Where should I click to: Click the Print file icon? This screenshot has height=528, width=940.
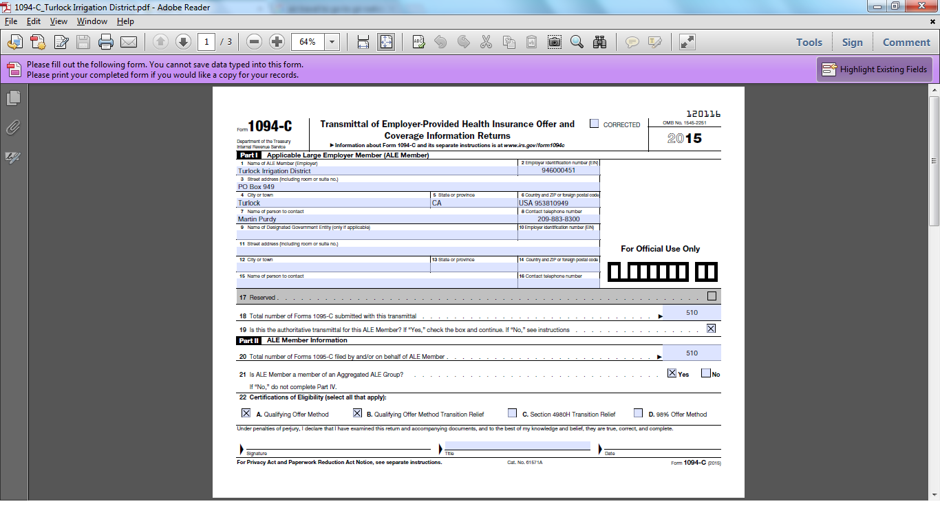click(x=105, y=43)
